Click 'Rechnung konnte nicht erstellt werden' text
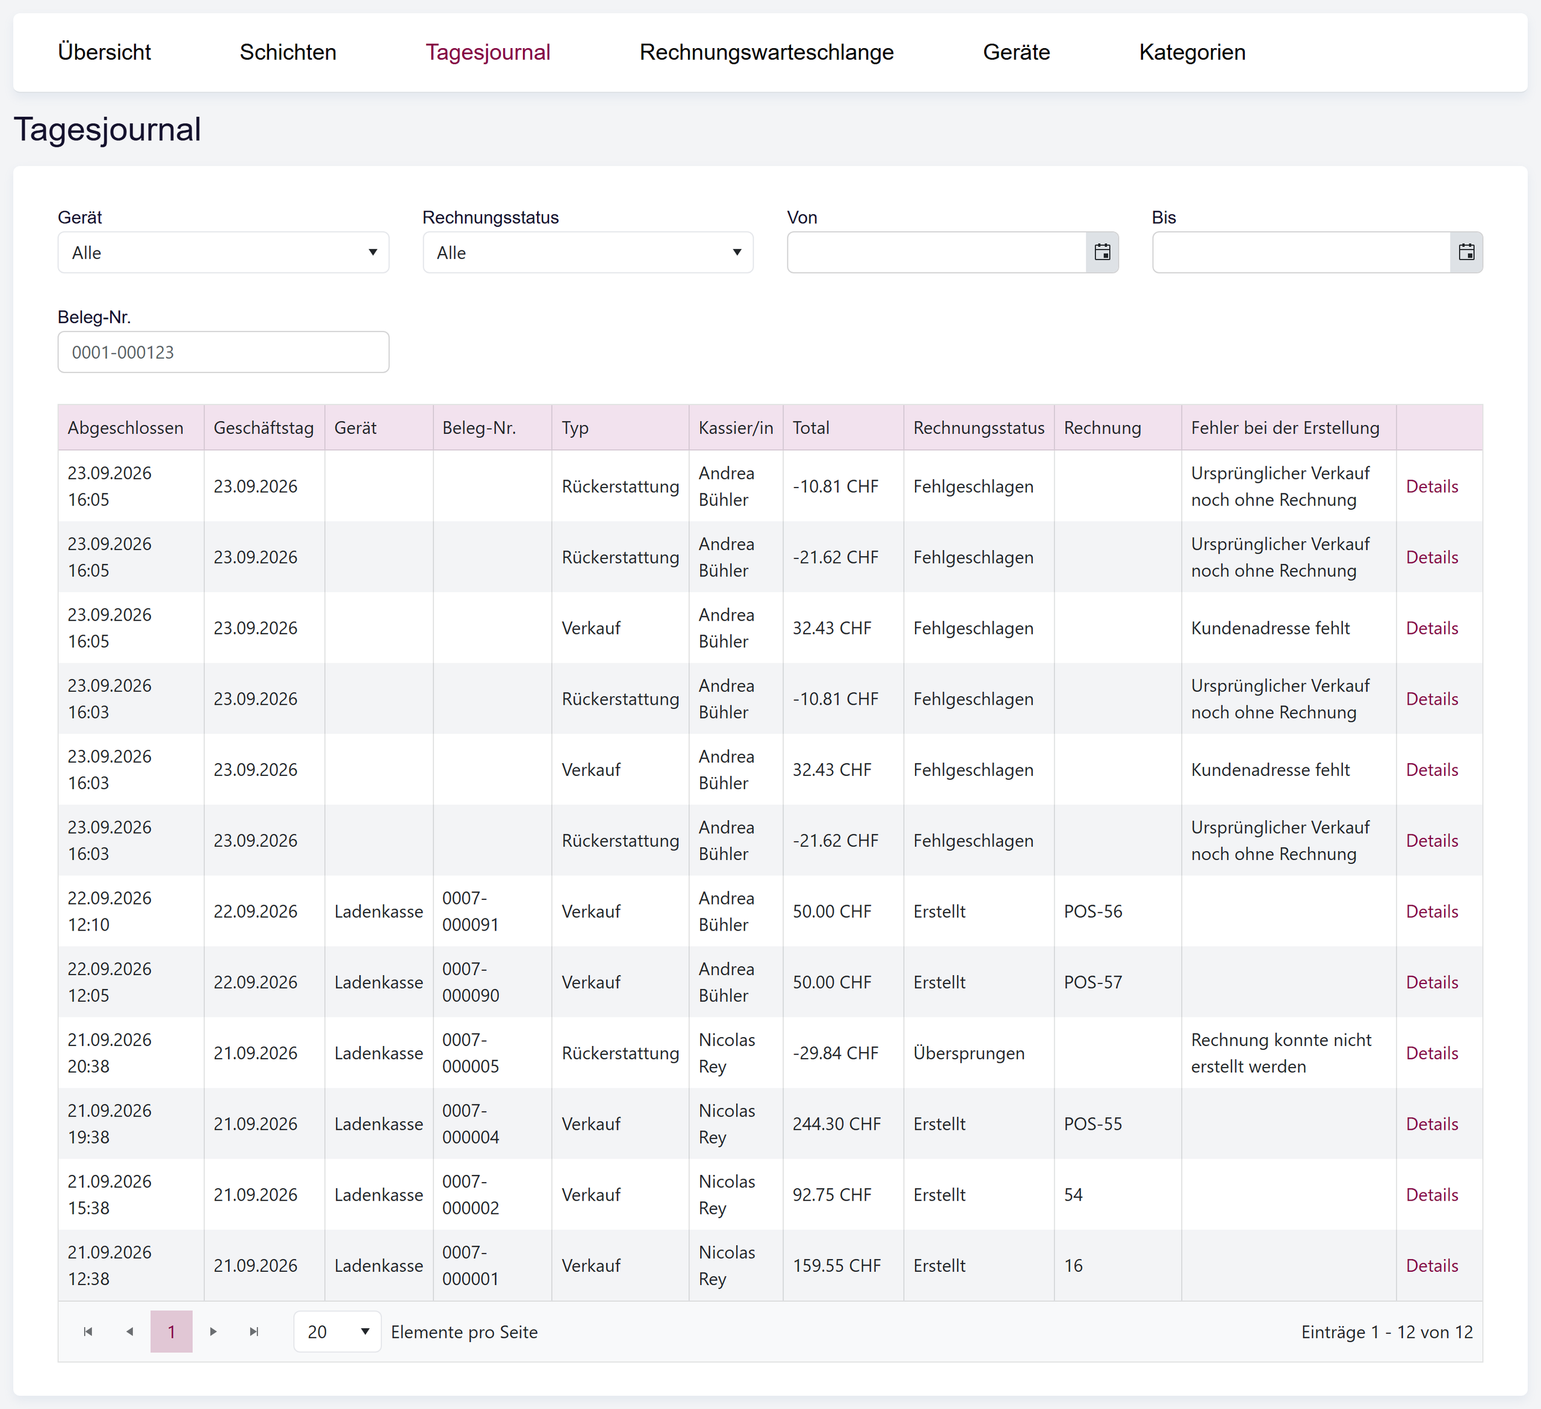 [x=1281, y=1053]
